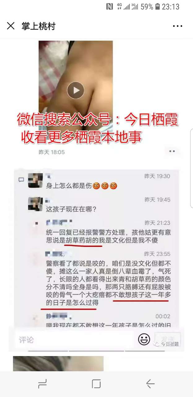Tap the 掌上桃村 page title
193x397 pixels.
tap(38, 26)
